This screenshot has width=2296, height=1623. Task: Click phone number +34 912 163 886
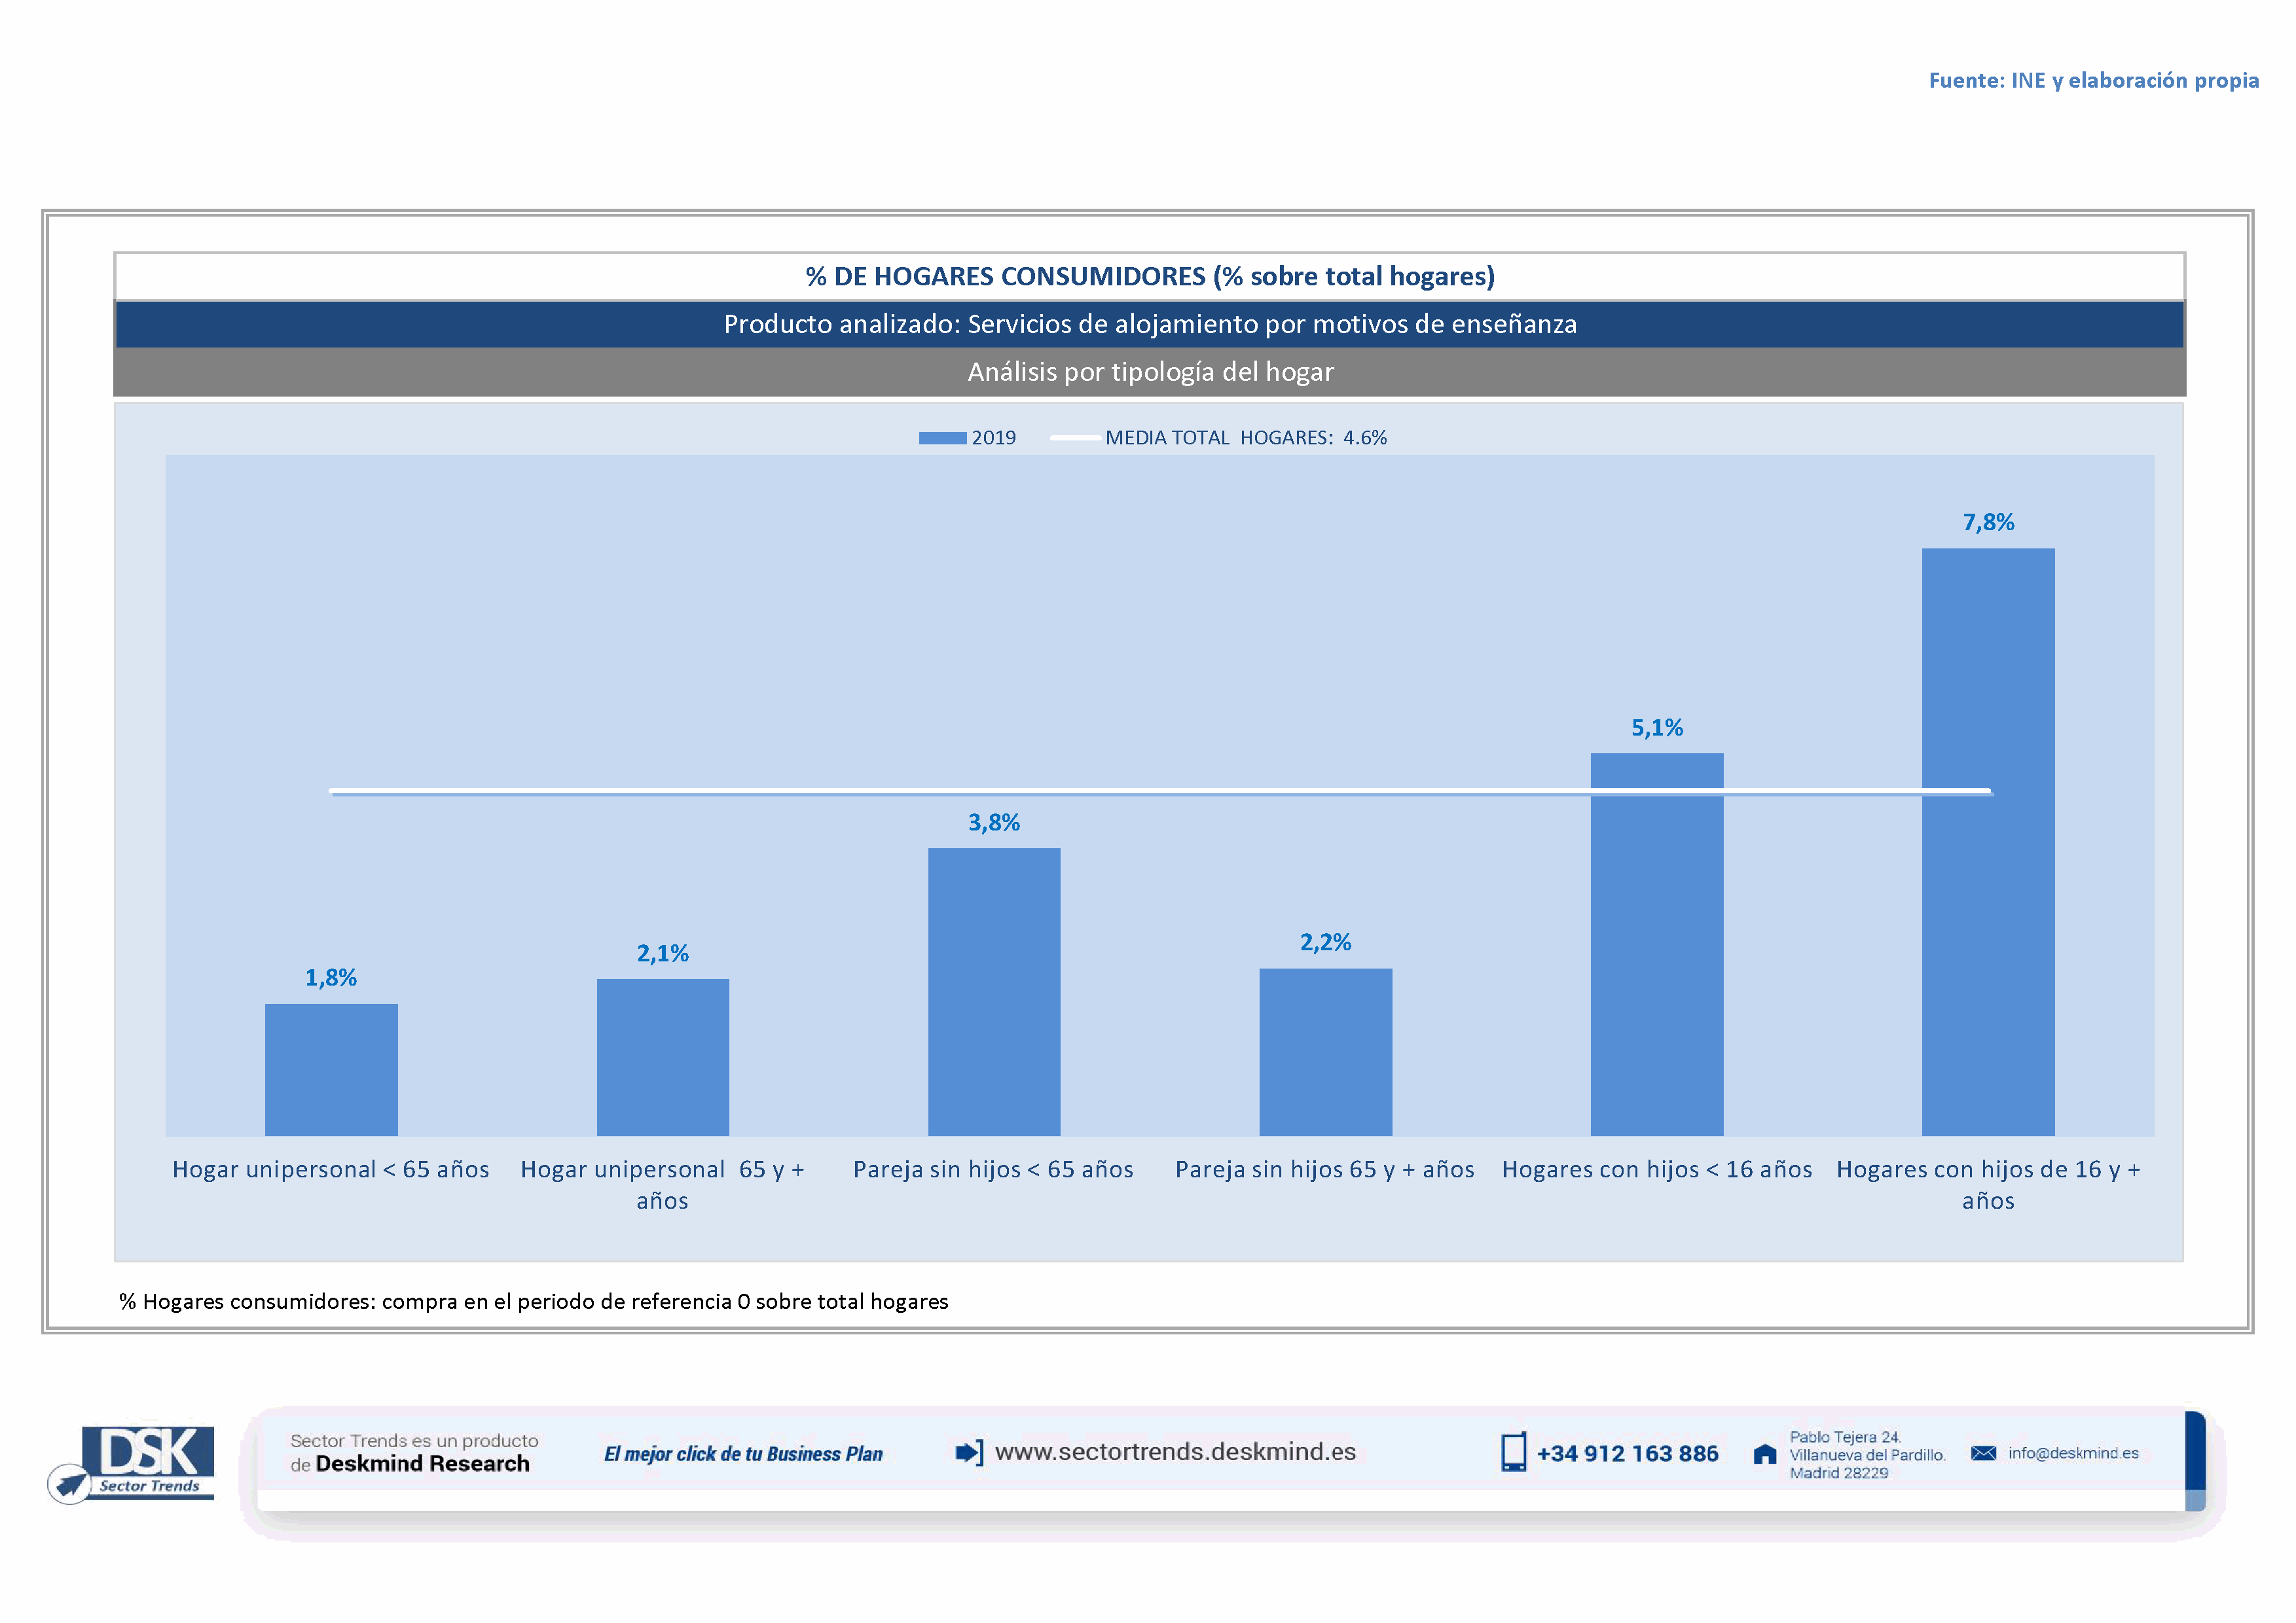1627,1454
